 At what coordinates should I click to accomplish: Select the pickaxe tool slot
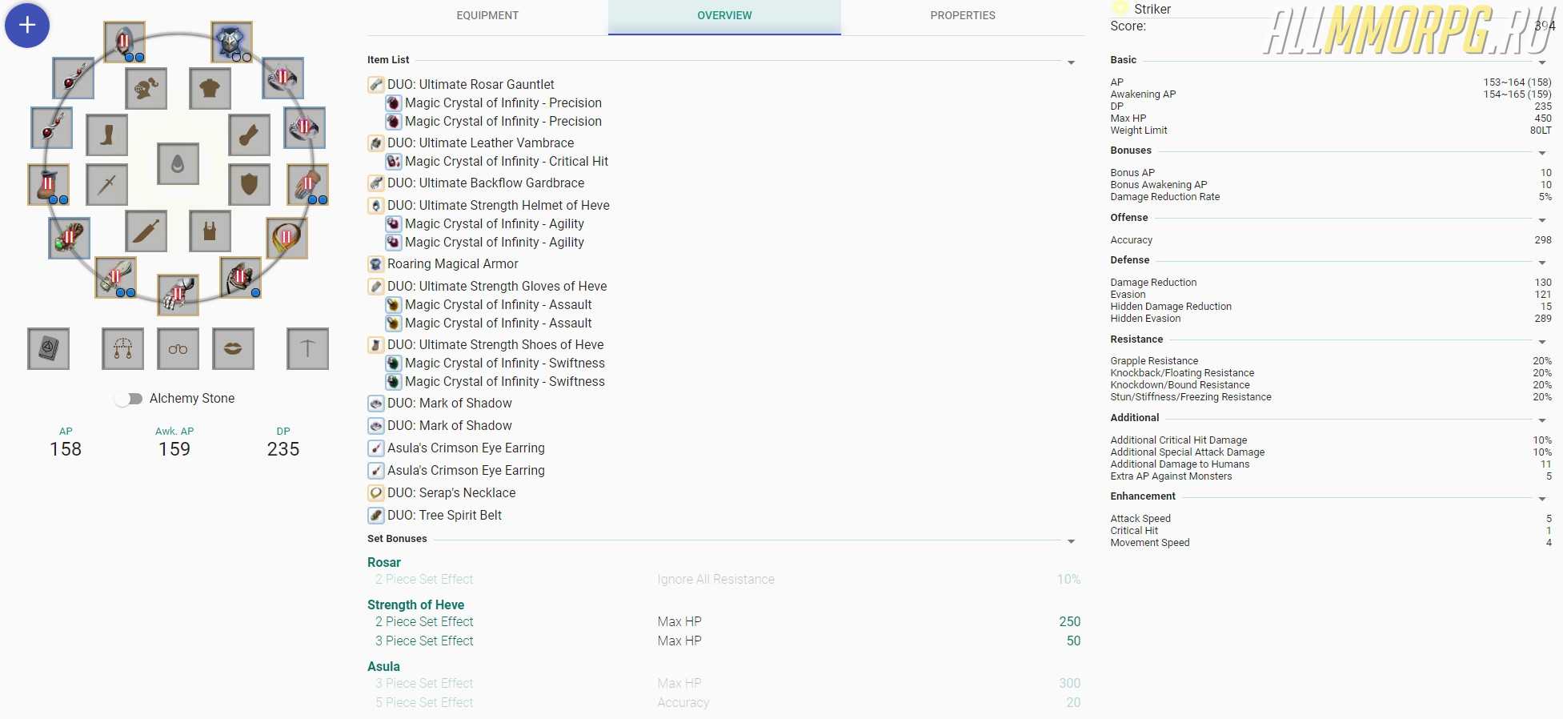(307, 348)
